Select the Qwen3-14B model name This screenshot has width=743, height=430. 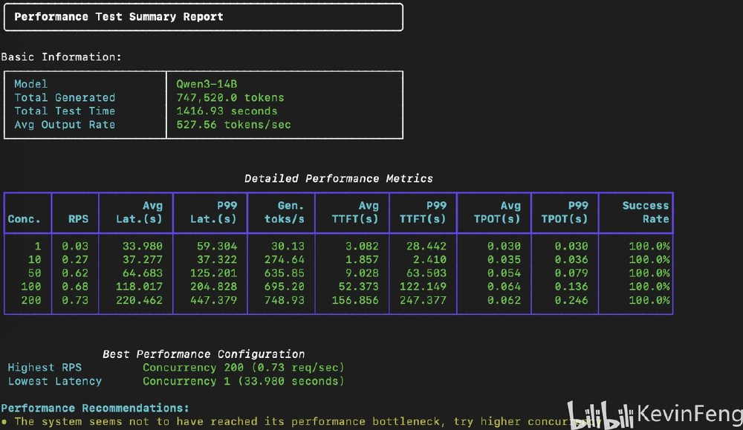pyautogui.click(x=207, y=84)
